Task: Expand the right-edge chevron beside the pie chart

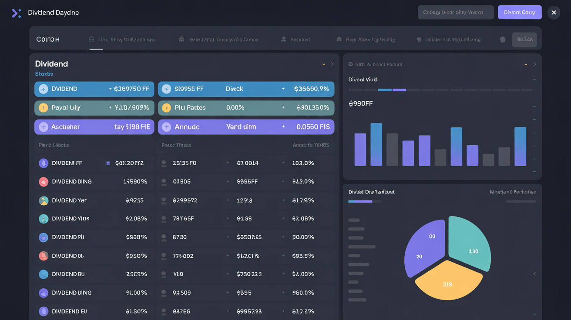Action: click(x=534, y=274)
